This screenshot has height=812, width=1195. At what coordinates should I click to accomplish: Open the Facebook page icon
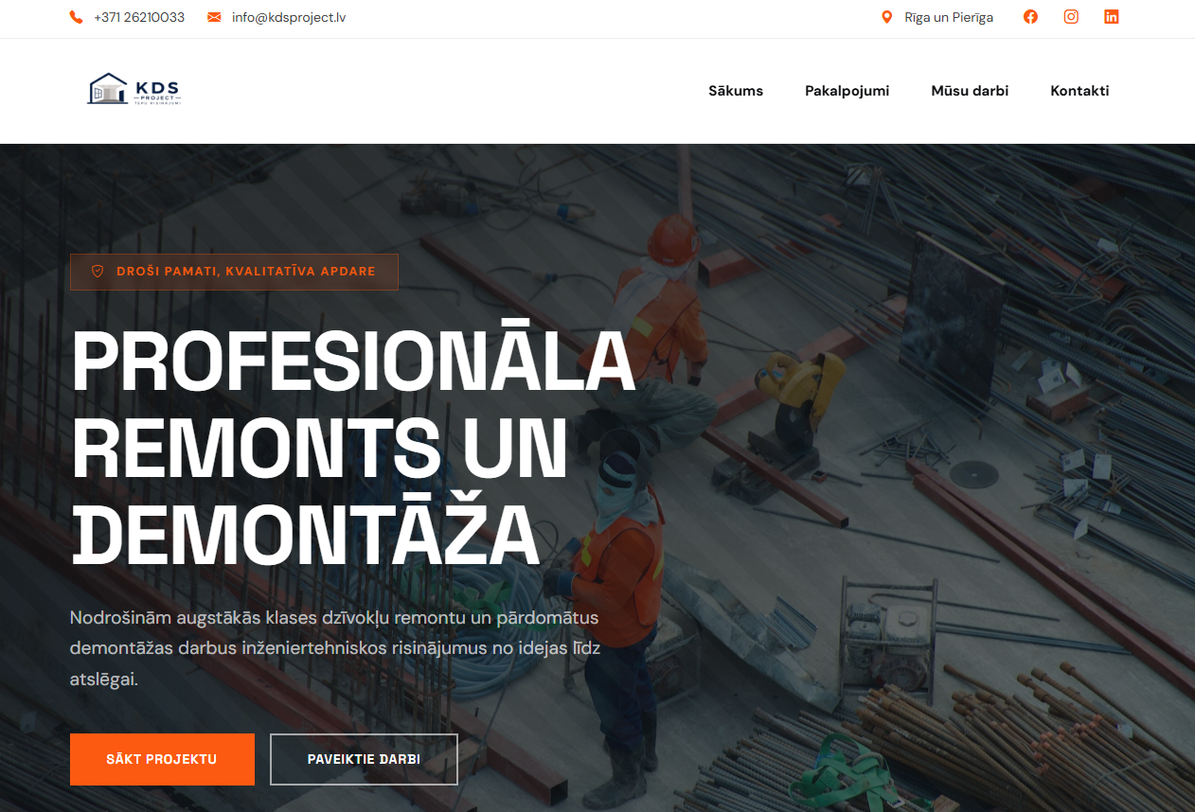1030,17
